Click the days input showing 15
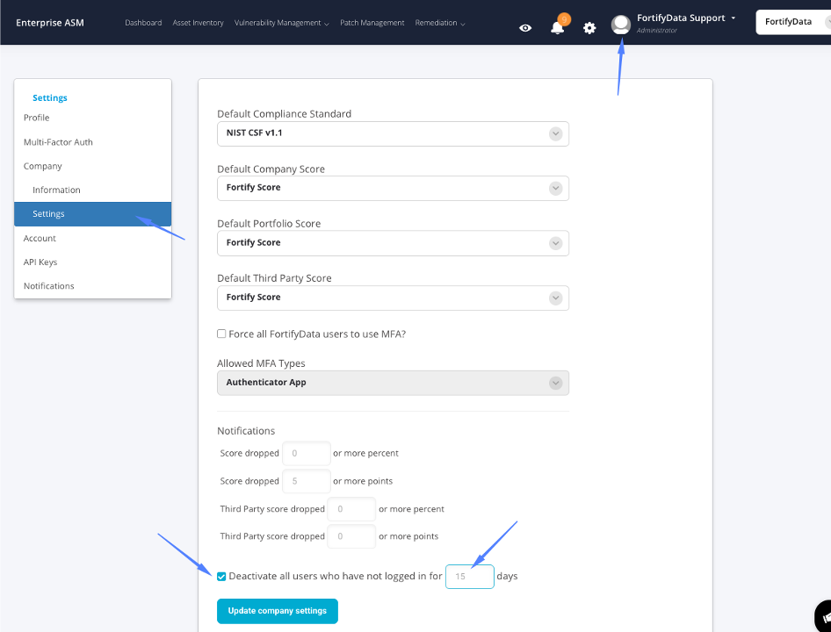Viewport: 831px width, 632px height. click(x=469, y=576)
